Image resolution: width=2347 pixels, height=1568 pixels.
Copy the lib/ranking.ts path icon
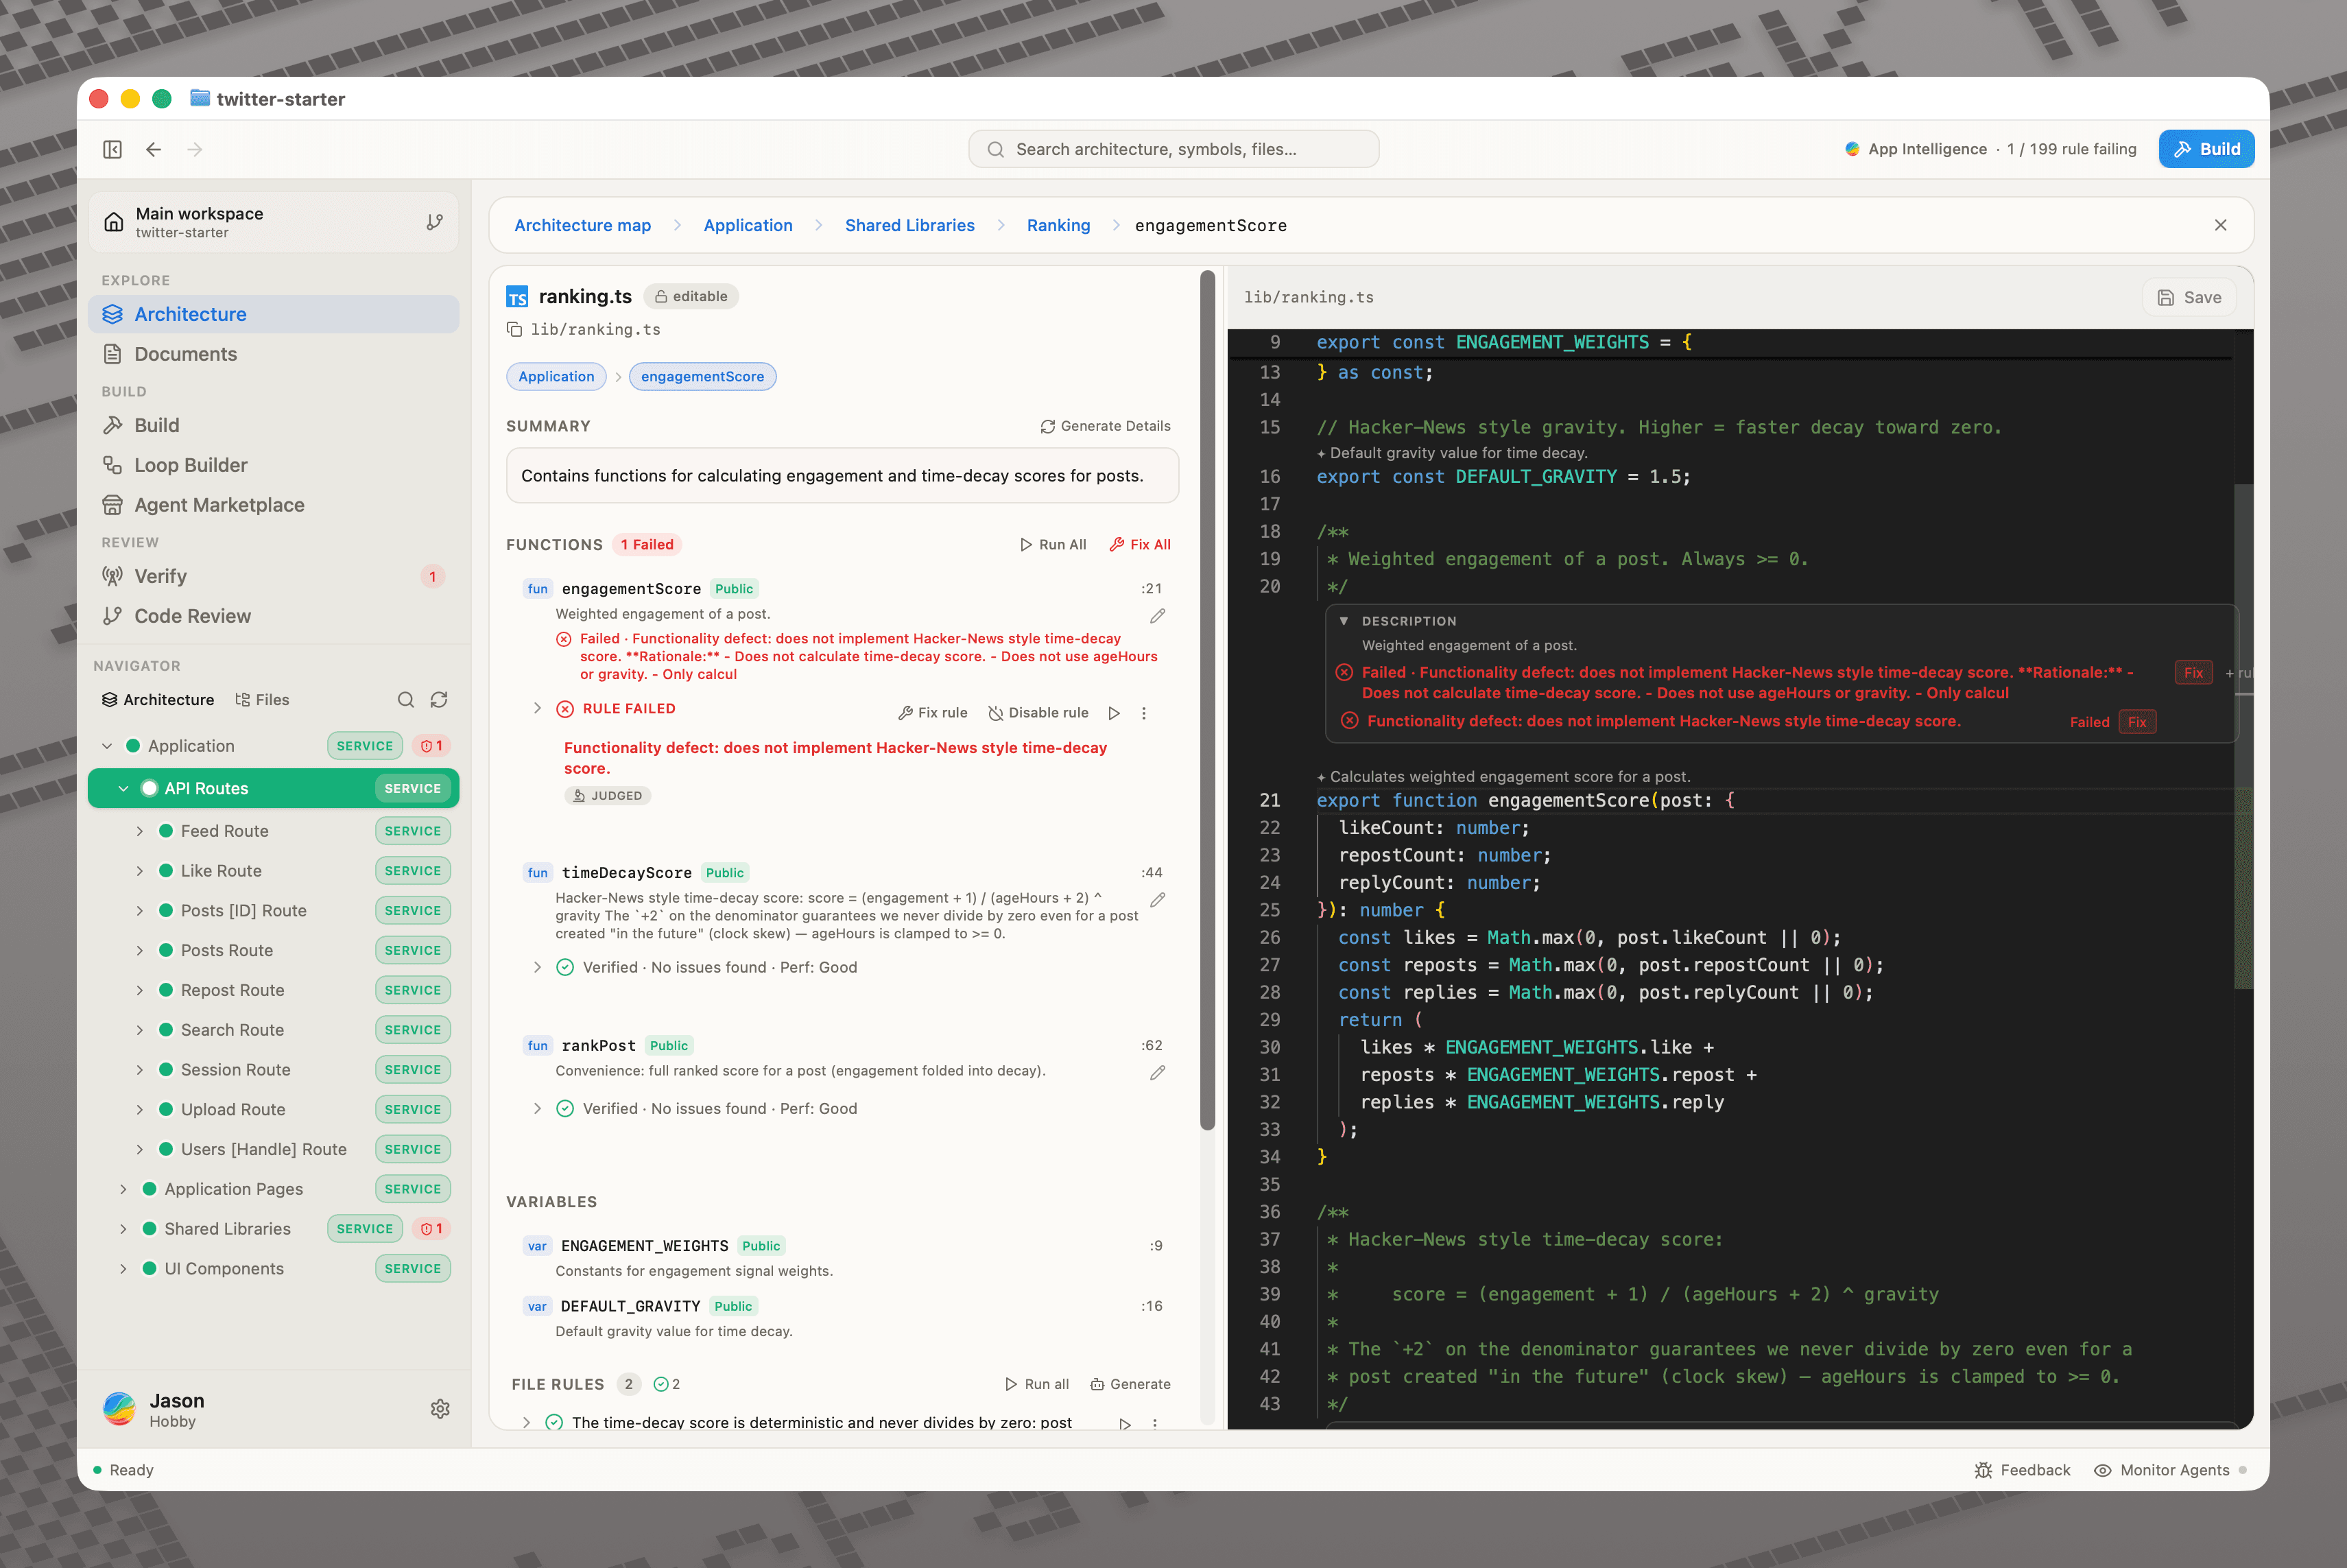coord(514,329)
